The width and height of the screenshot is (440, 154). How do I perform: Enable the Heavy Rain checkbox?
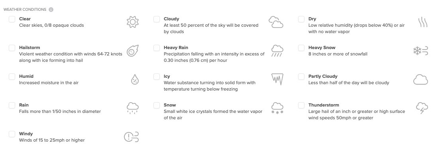click(157, 48)
